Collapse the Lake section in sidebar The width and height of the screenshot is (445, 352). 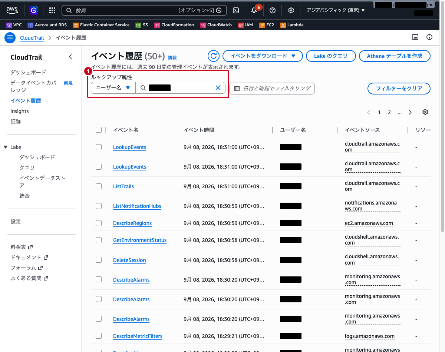coord(6,147)
